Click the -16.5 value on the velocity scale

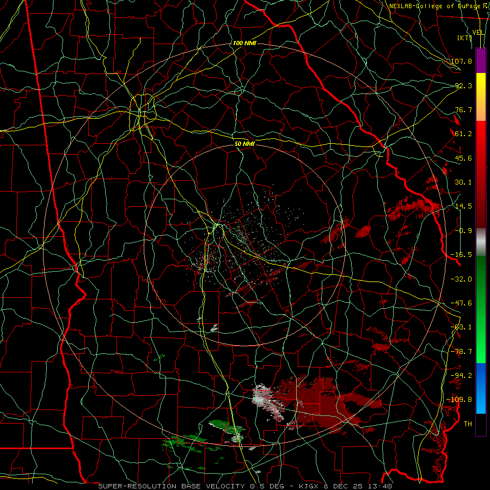tap(461, 255)
